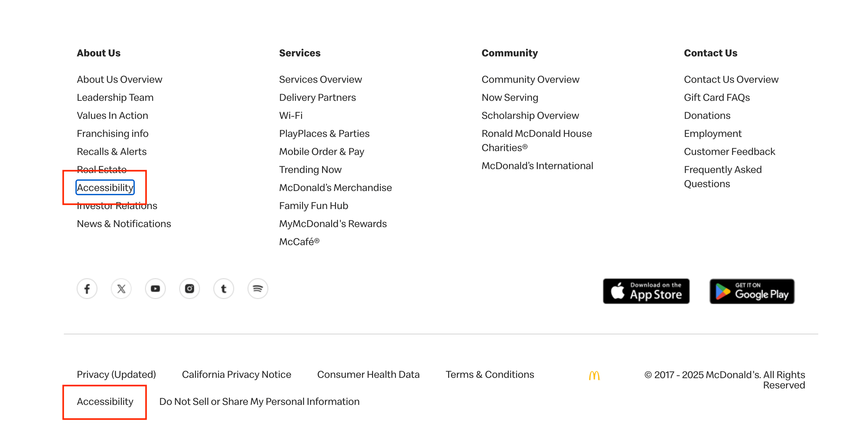Click the Spotify social icon
The image size is (855, 440).
(x=258, y=289)
